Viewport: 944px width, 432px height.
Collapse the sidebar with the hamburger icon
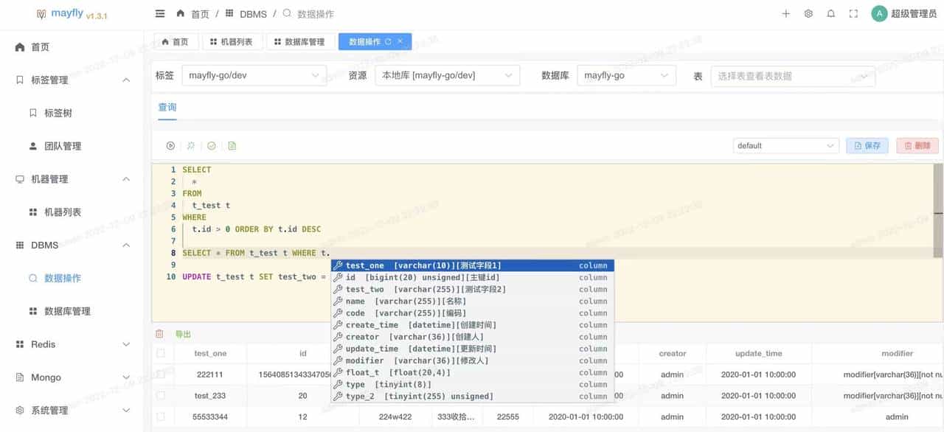[160, 13]
